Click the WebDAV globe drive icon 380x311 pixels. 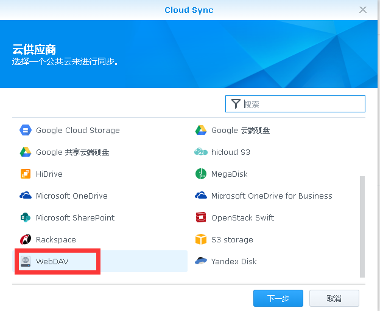[26, 261]
